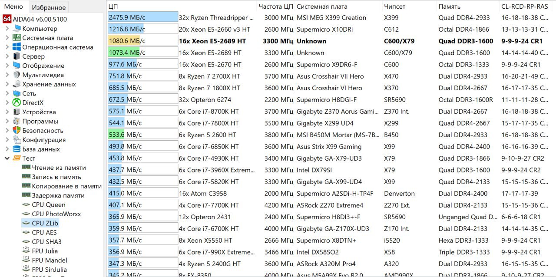Open the CPU SHA3 benchmark
The height and width of the screenshot is (277, 556).
coord(46,242)
